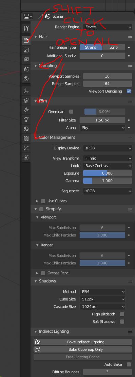Open the editor type selector

pos(28,16)
